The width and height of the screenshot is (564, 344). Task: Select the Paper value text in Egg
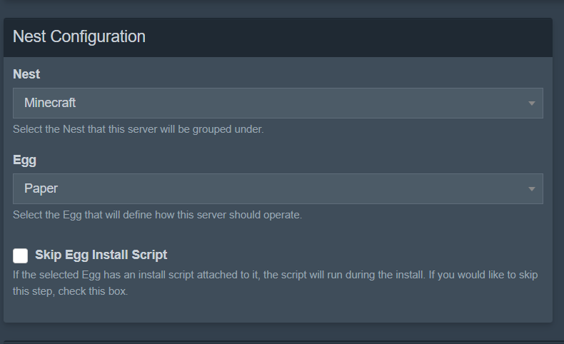(41, 188)
